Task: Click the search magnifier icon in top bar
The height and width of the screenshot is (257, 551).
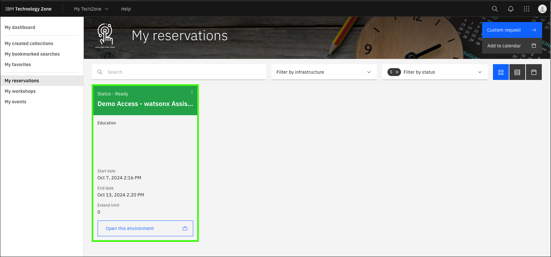Action: coord(495,9)
